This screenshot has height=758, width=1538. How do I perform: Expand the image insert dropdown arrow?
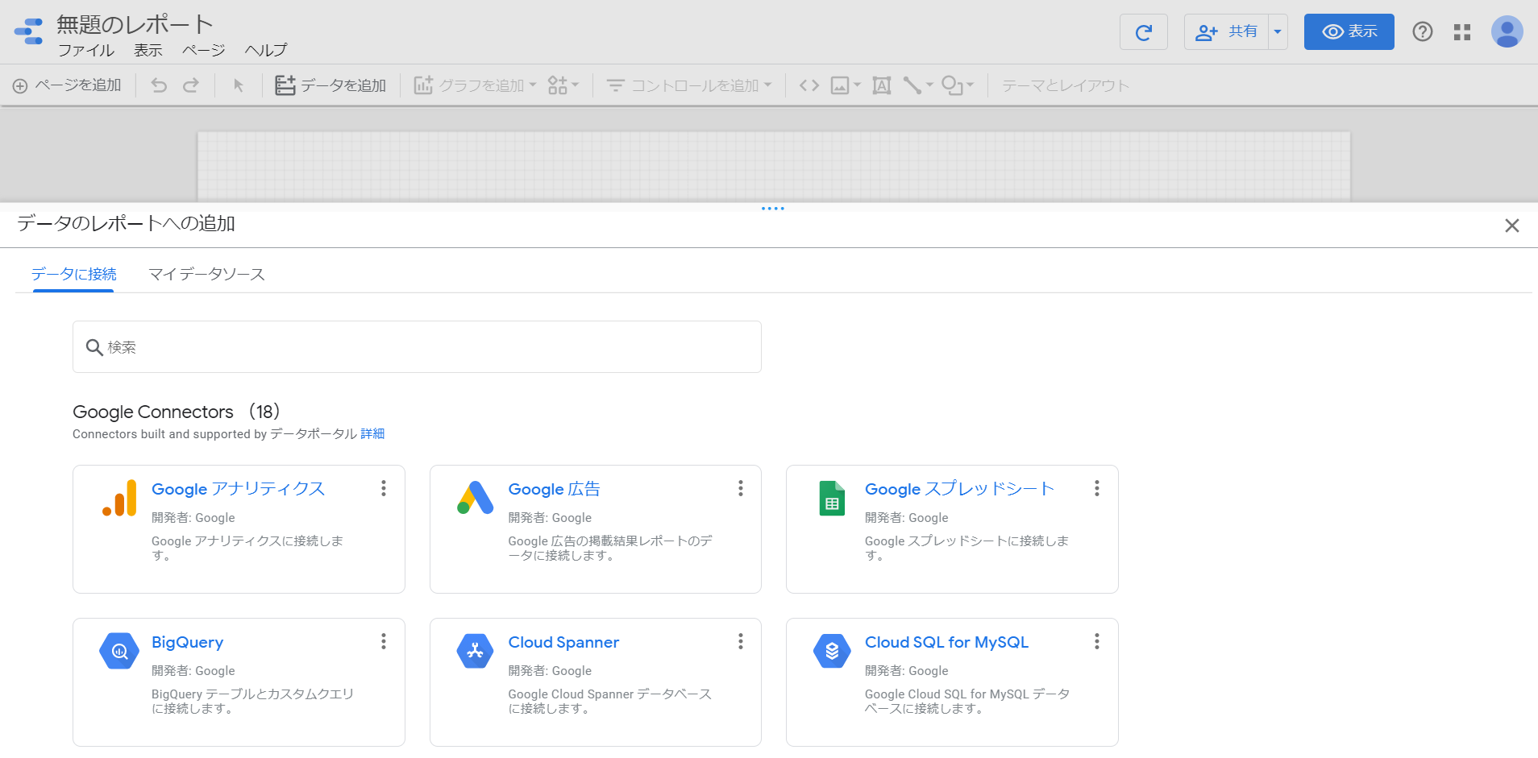click(x=857, y=85)
